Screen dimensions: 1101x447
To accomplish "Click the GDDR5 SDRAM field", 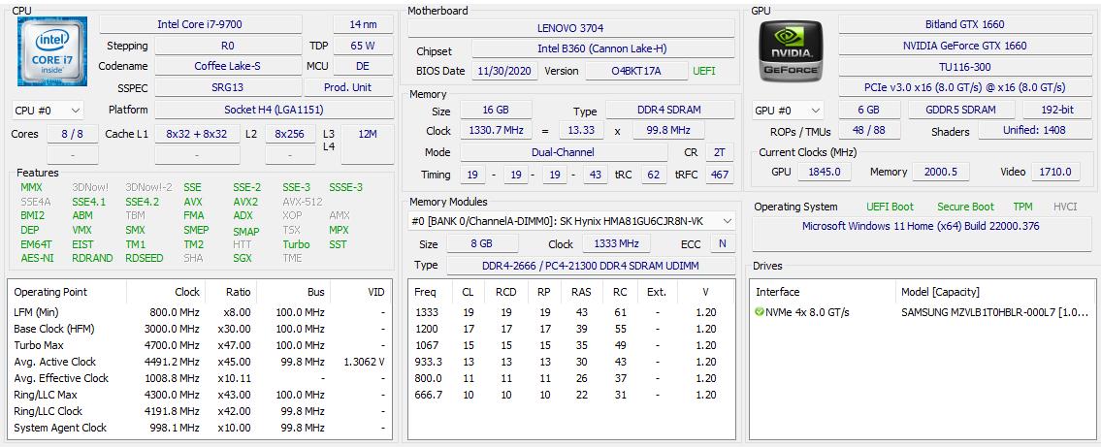I will click(x=961, y=111).
